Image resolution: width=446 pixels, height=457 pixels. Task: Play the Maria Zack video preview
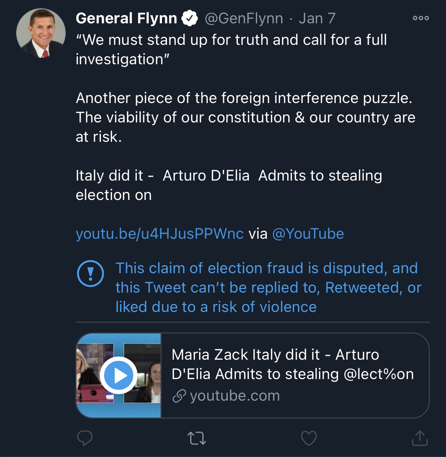pos(119,376)
